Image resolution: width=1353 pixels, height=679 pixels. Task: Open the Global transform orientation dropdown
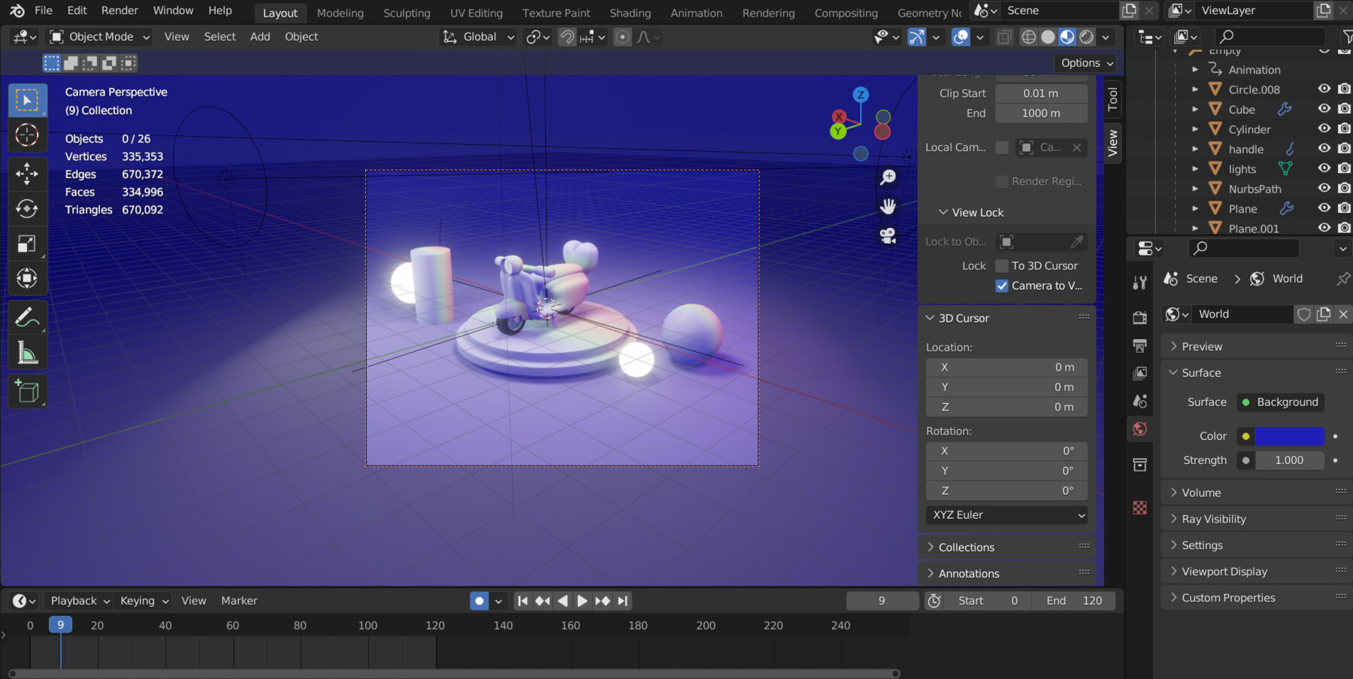pyautogui.click(x=479, y=37)
